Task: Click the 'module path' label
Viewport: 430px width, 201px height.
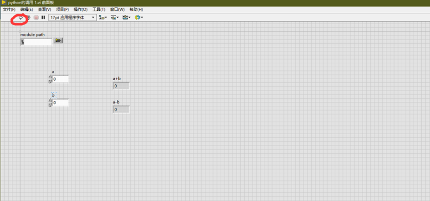Action: tap(32, 34)
